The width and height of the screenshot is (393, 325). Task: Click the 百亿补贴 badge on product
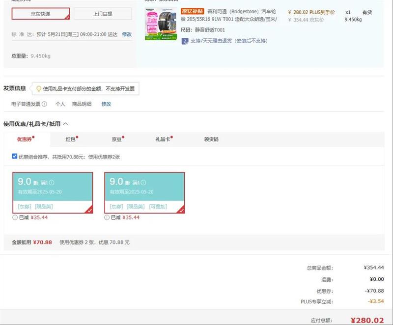pos(192,11)
